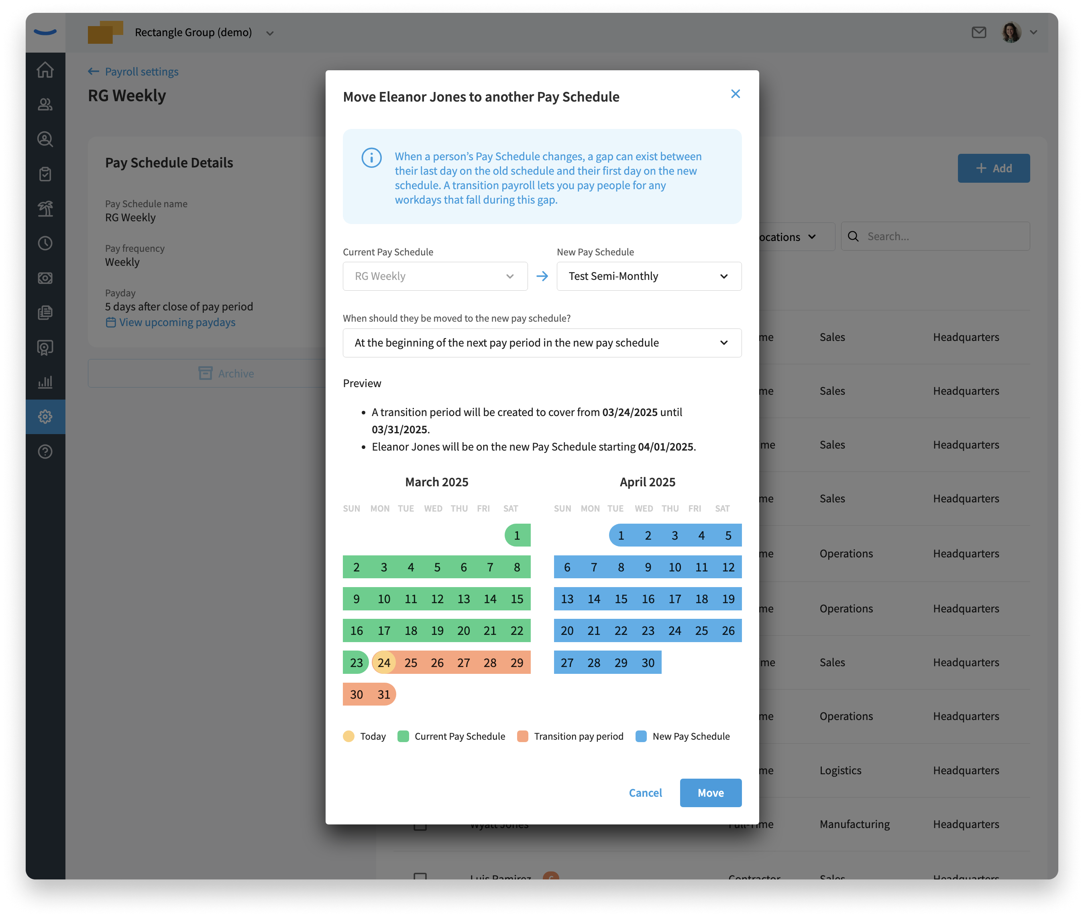Click the Transition pay period legend swatch
This screenshot has width=1084, height=918.
(522, 736)
